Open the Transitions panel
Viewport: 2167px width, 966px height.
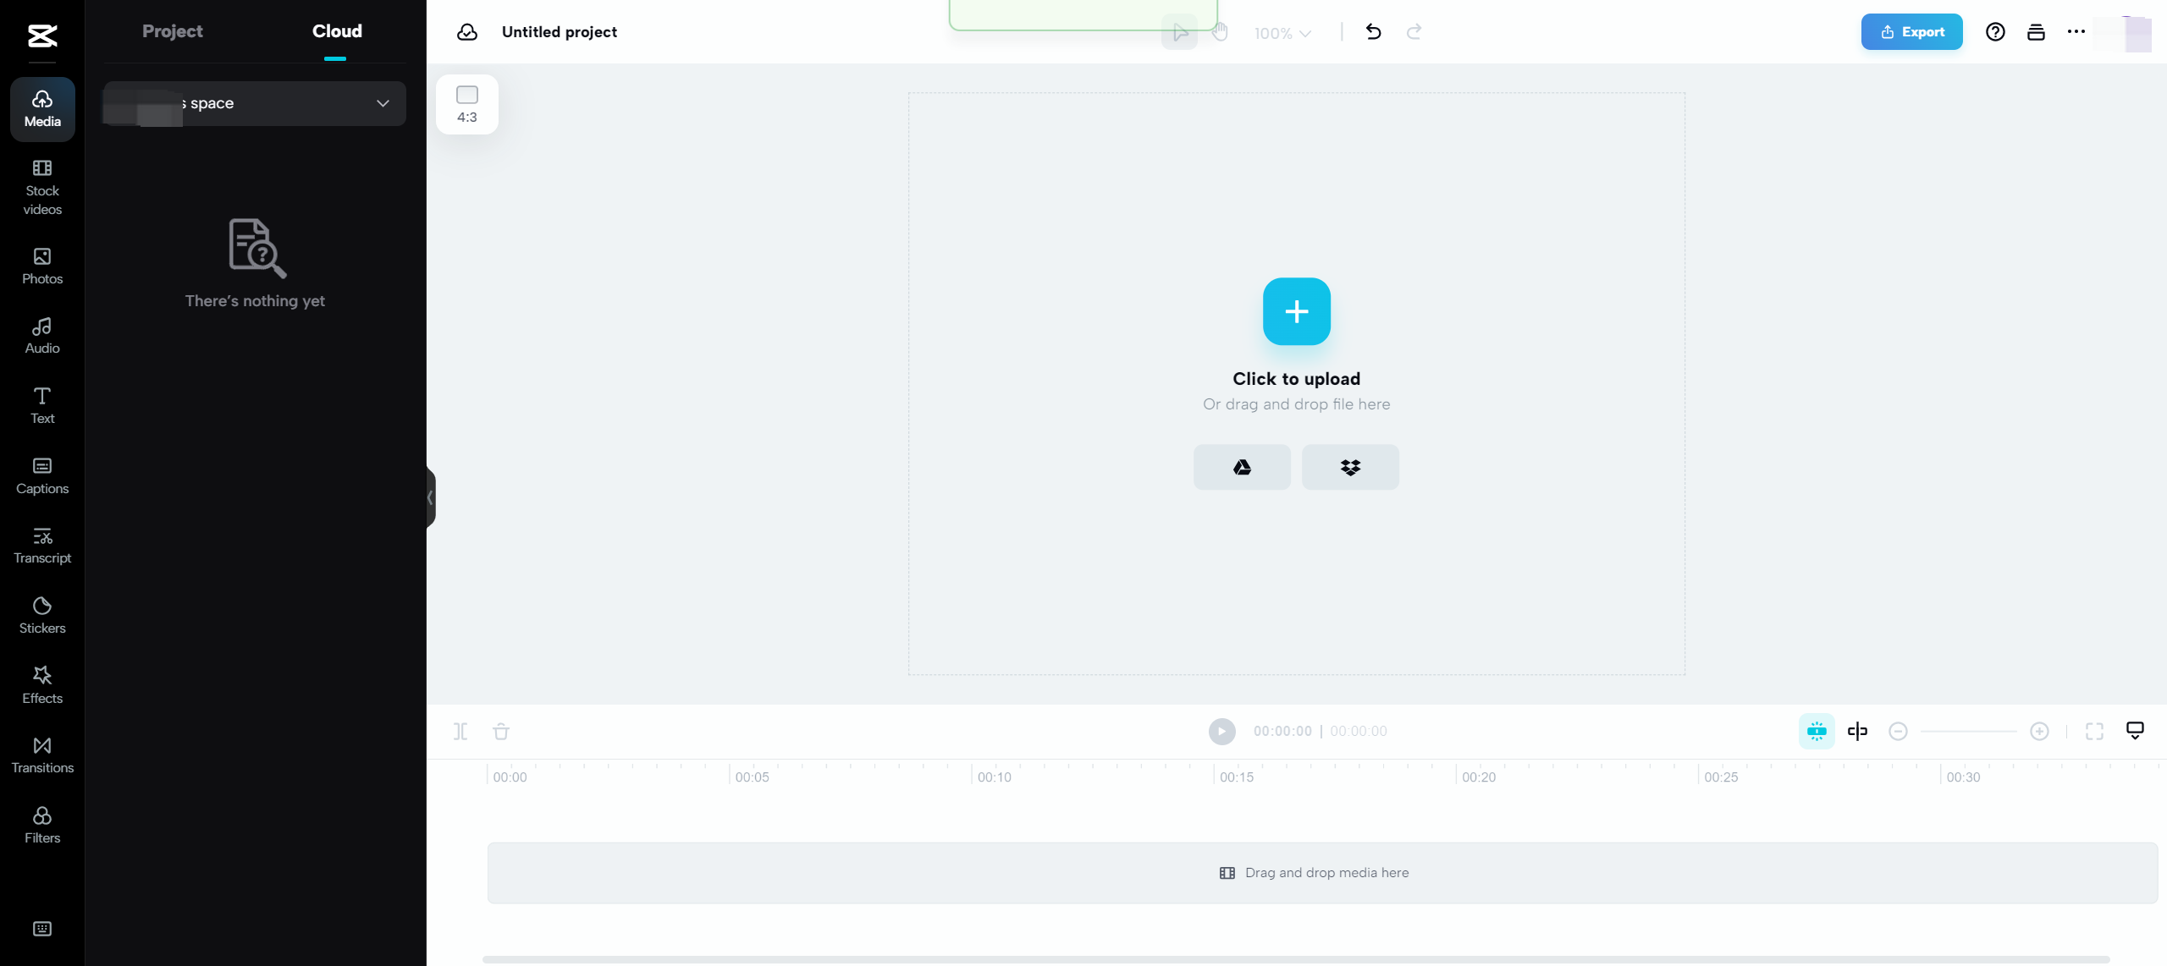(42, 755)
